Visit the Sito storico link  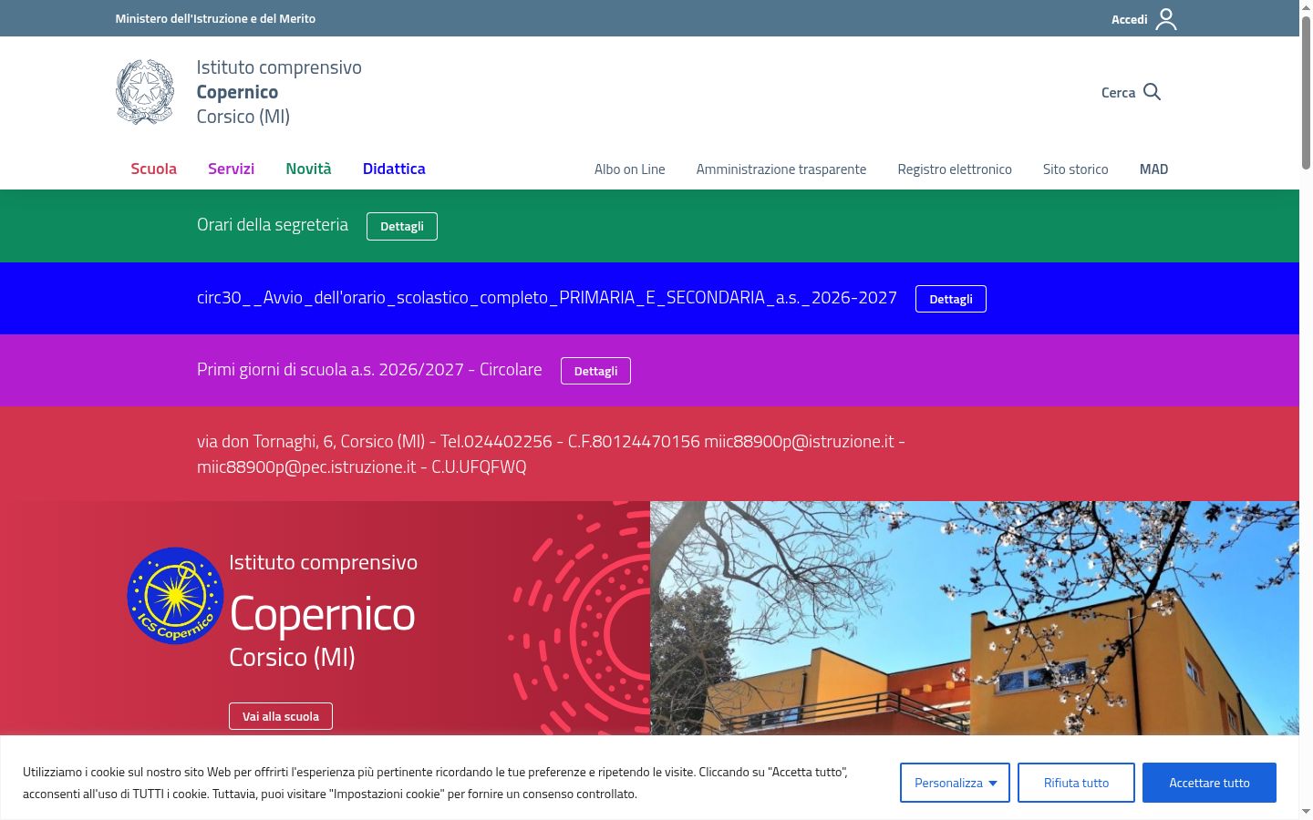tap(1076, 169)
